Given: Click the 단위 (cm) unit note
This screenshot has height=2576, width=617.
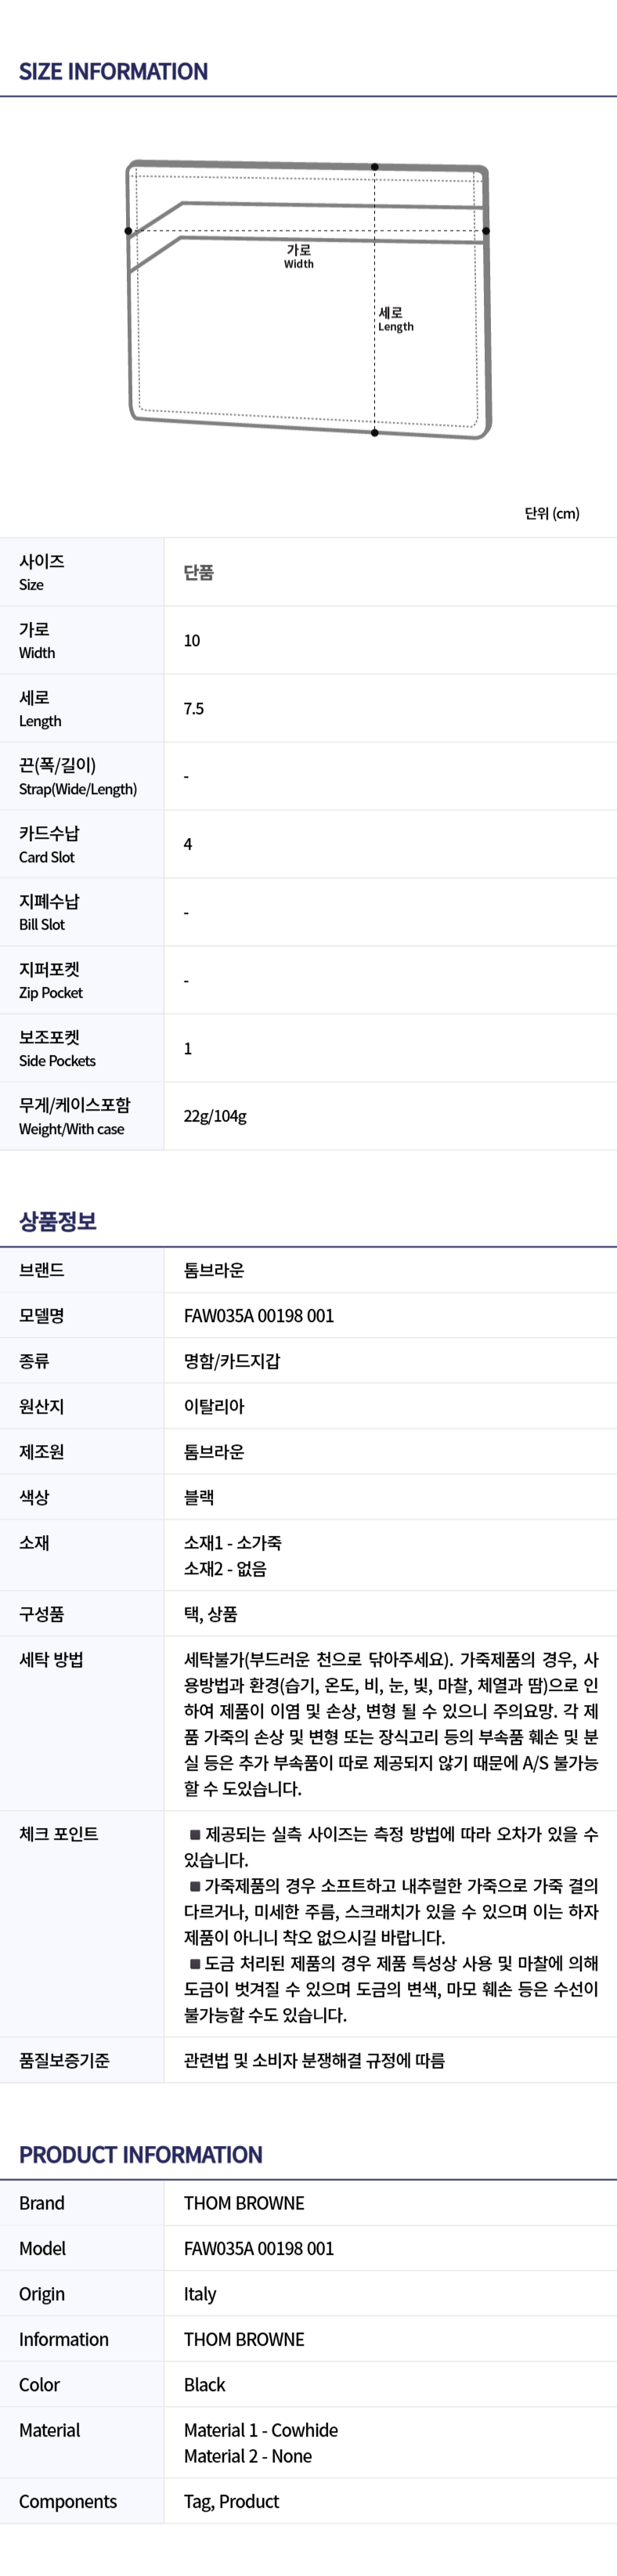Looking at the screenshot, I should click(551, 513).
